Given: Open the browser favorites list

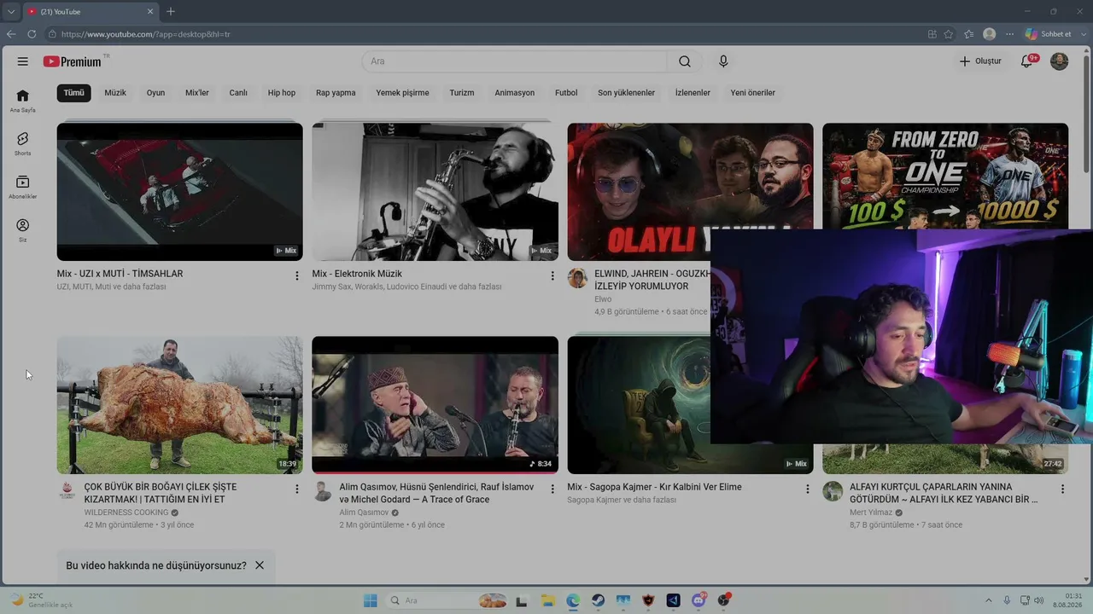Looking at the screenshot, I should coord(968,34).
